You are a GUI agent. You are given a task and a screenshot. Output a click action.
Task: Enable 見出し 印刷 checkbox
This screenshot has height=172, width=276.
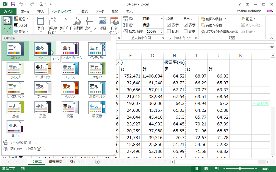(186, 31)
